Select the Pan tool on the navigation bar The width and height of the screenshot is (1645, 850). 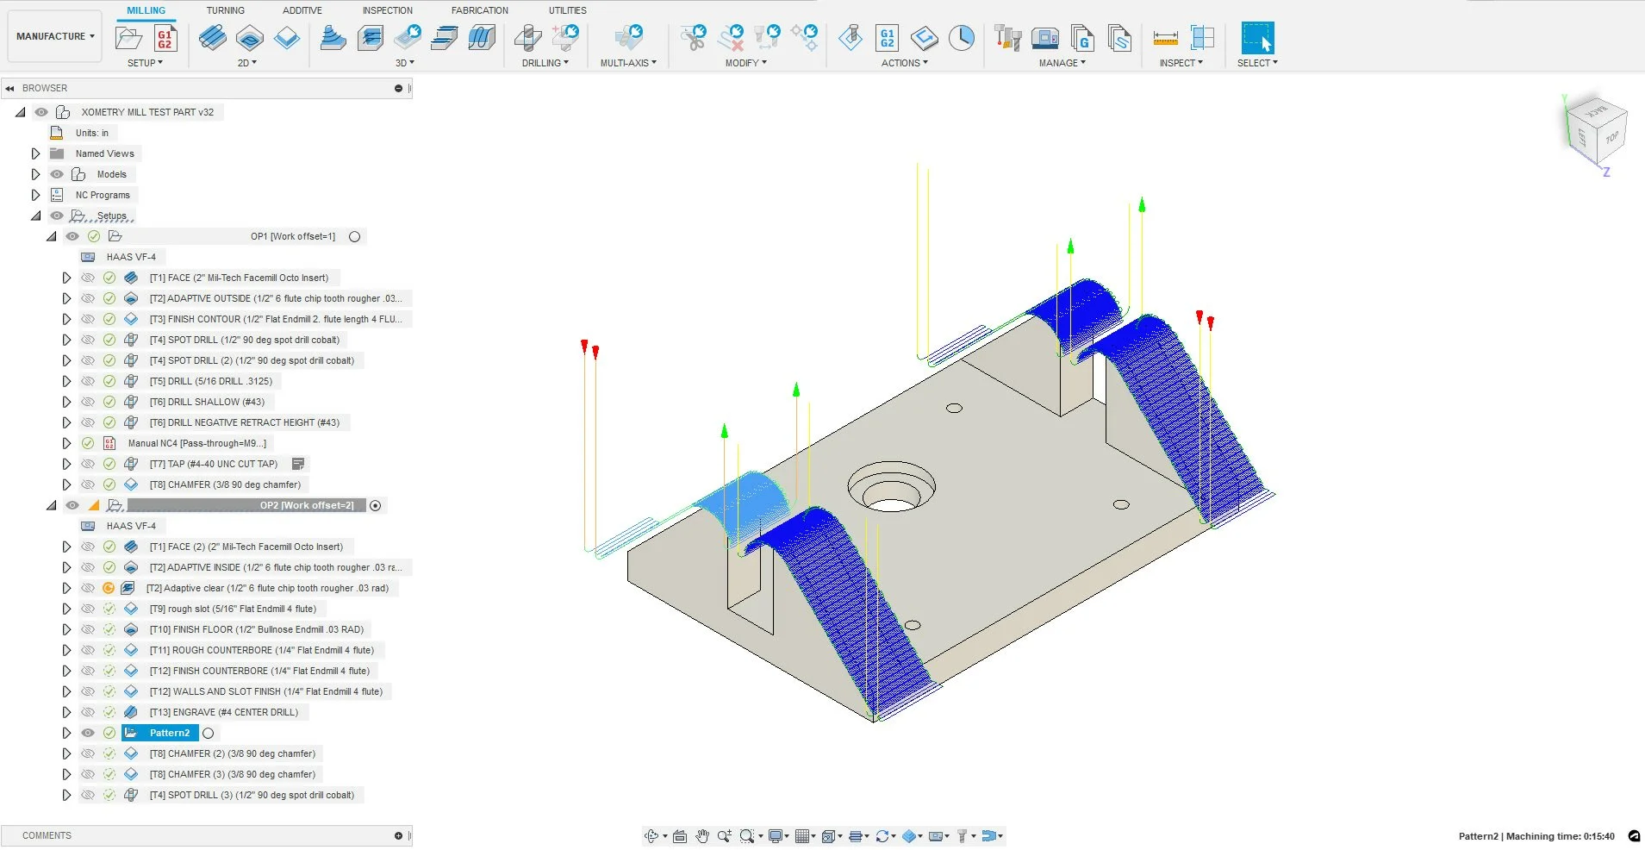point(702,835)
